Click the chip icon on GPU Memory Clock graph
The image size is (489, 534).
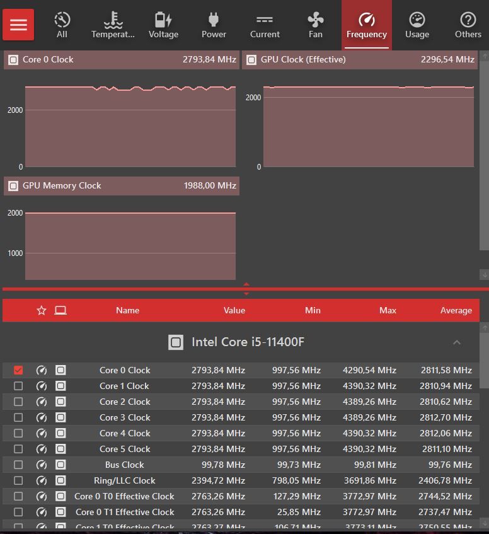[13, 186]
